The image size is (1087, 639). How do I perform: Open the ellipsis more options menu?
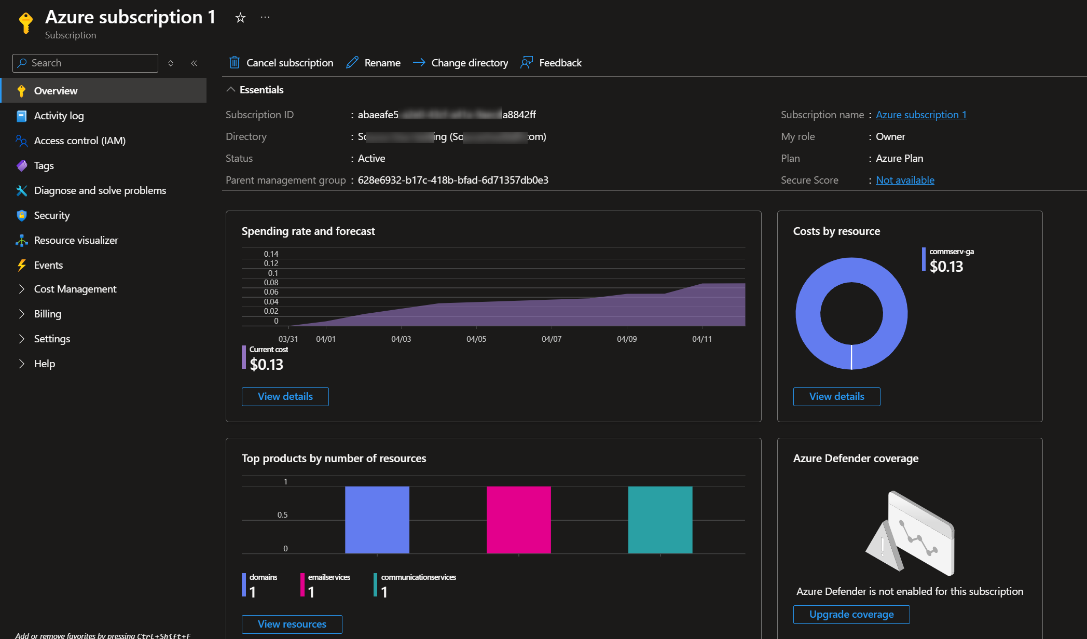(x=265, y=17)
